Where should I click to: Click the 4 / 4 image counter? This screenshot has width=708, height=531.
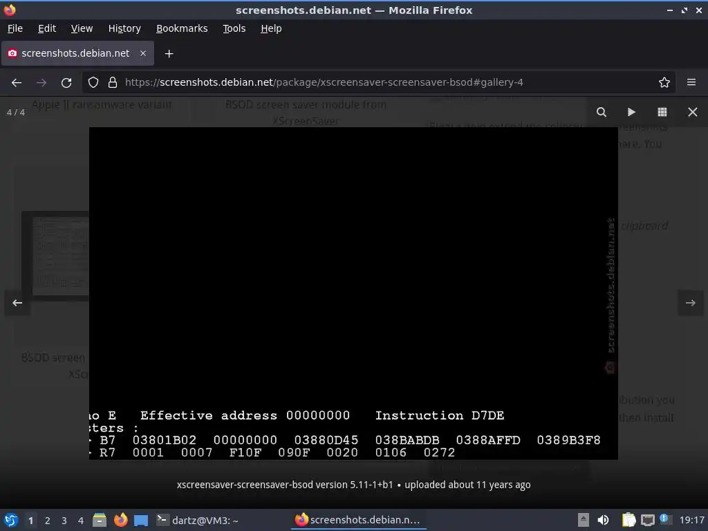pos(16,113)
